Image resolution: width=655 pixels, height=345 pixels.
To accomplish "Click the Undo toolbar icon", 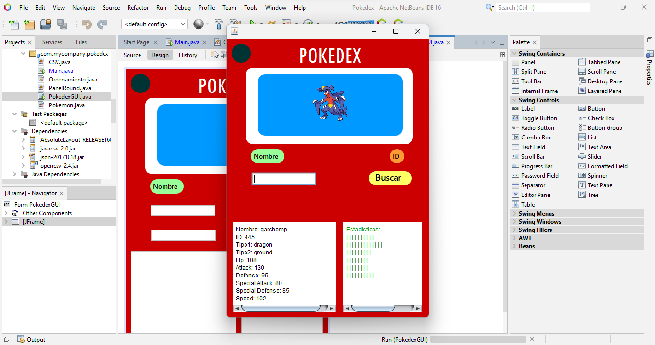I will [86, 24].
